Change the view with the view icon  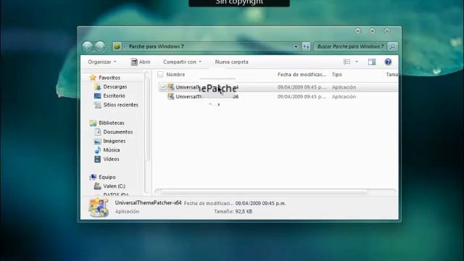click(347, 62)
